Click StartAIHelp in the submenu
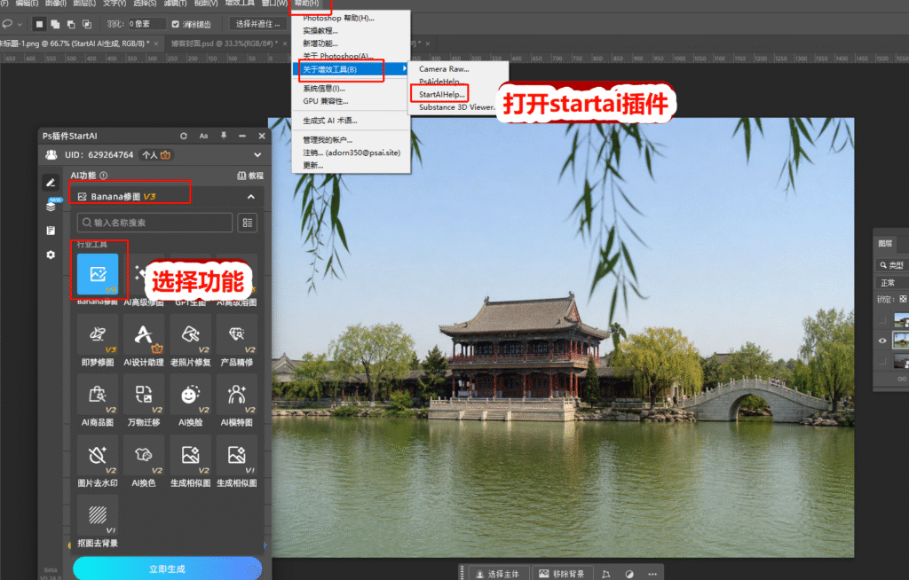 pos(442,94)
